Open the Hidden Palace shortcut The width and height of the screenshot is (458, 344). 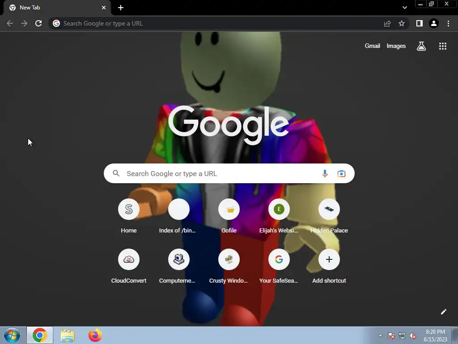tap(329, 216)
